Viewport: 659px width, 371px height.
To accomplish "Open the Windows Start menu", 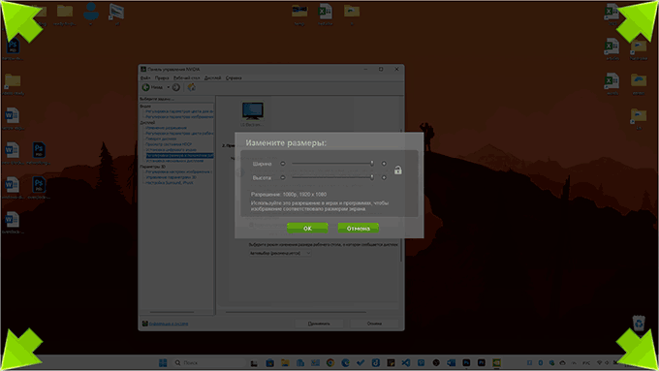I will tap(163, 363).
